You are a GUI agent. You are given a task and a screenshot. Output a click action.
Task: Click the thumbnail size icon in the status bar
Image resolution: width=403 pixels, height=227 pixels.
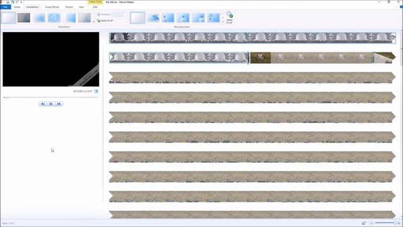tap(364, 223)
